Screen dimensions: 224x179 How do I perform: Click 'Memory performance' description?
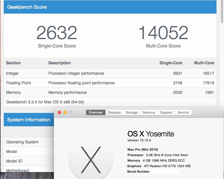tap(68, 92)
